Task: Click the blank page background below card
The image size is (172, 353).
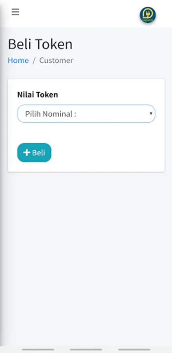Action: coord(86,259)
